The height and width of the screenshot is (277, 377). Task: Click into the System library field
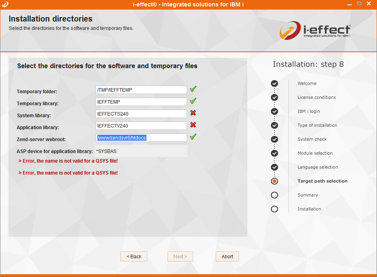141,114
